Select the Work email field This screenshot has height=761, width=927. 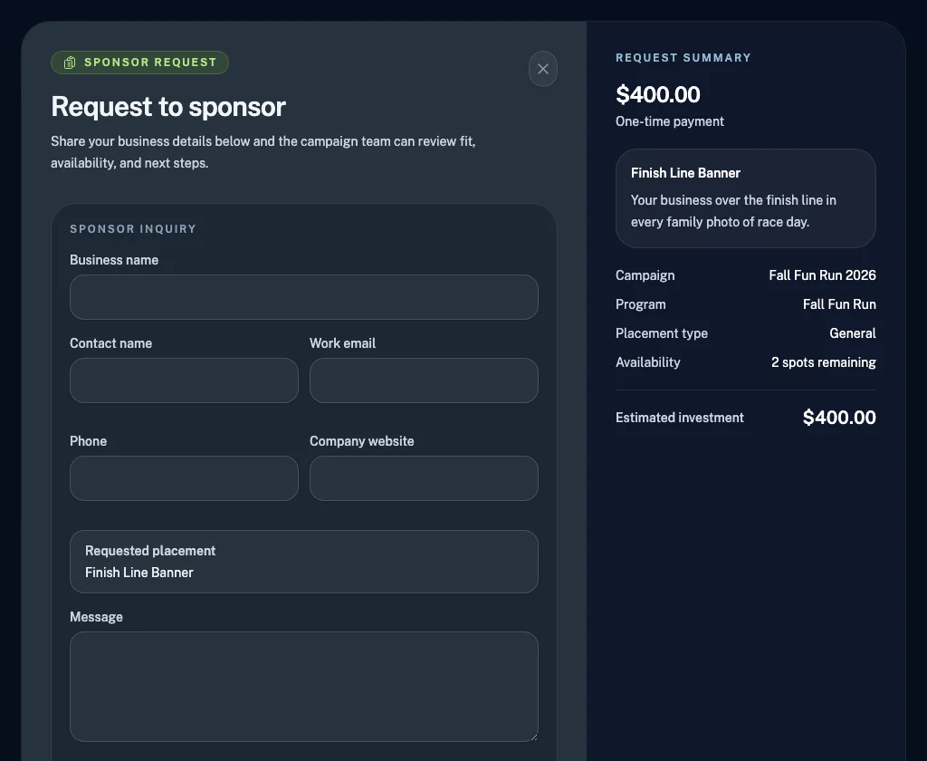click(424, 380)
